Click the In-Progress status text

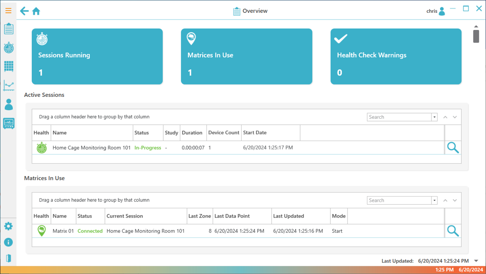point(148,148)
